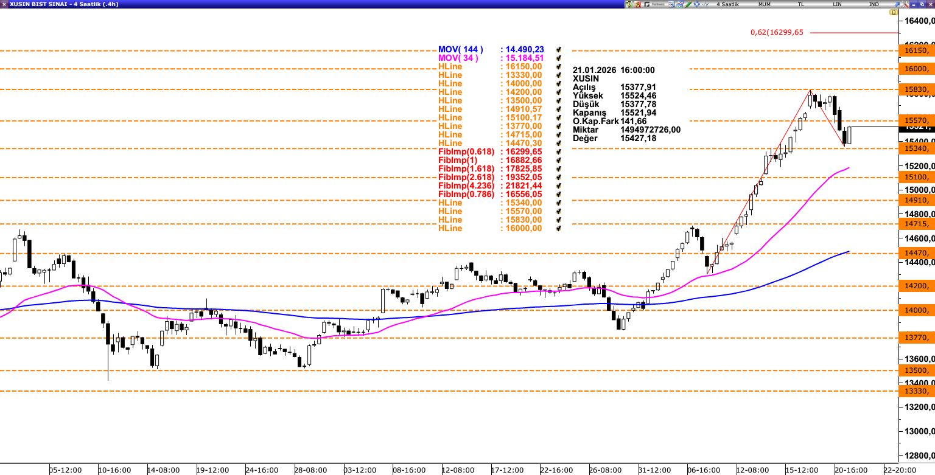The image size is (935, 475).
Task: Open the MUM chart type selector
Action: pyautogui.click(x=765, y=4)
